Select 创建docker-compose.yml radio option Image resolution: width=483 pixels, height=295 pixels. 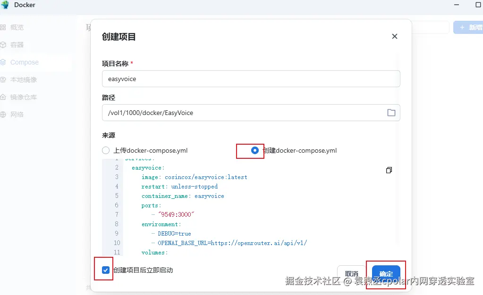coord(255,150)
